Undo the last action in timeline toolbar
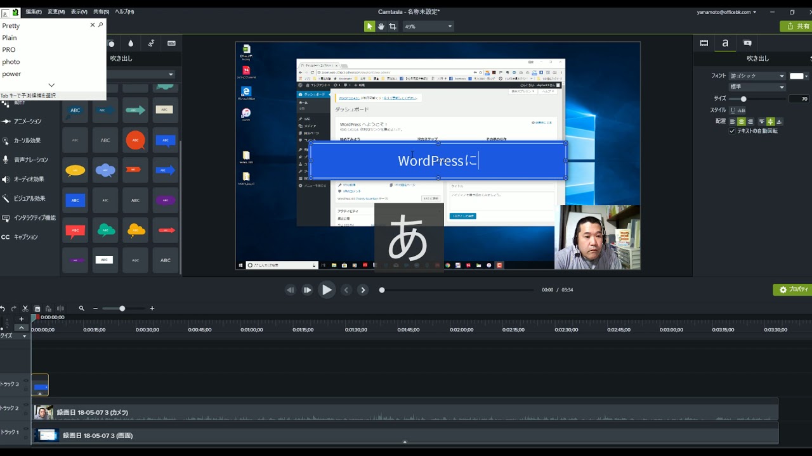The image size is (812, 456). click(x=3, y=308)
